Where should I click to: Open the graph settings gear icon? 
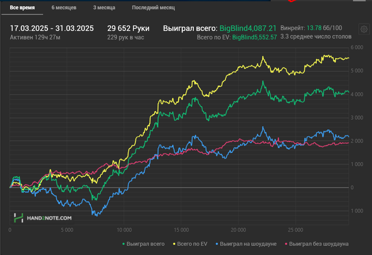tap(364, 29)
